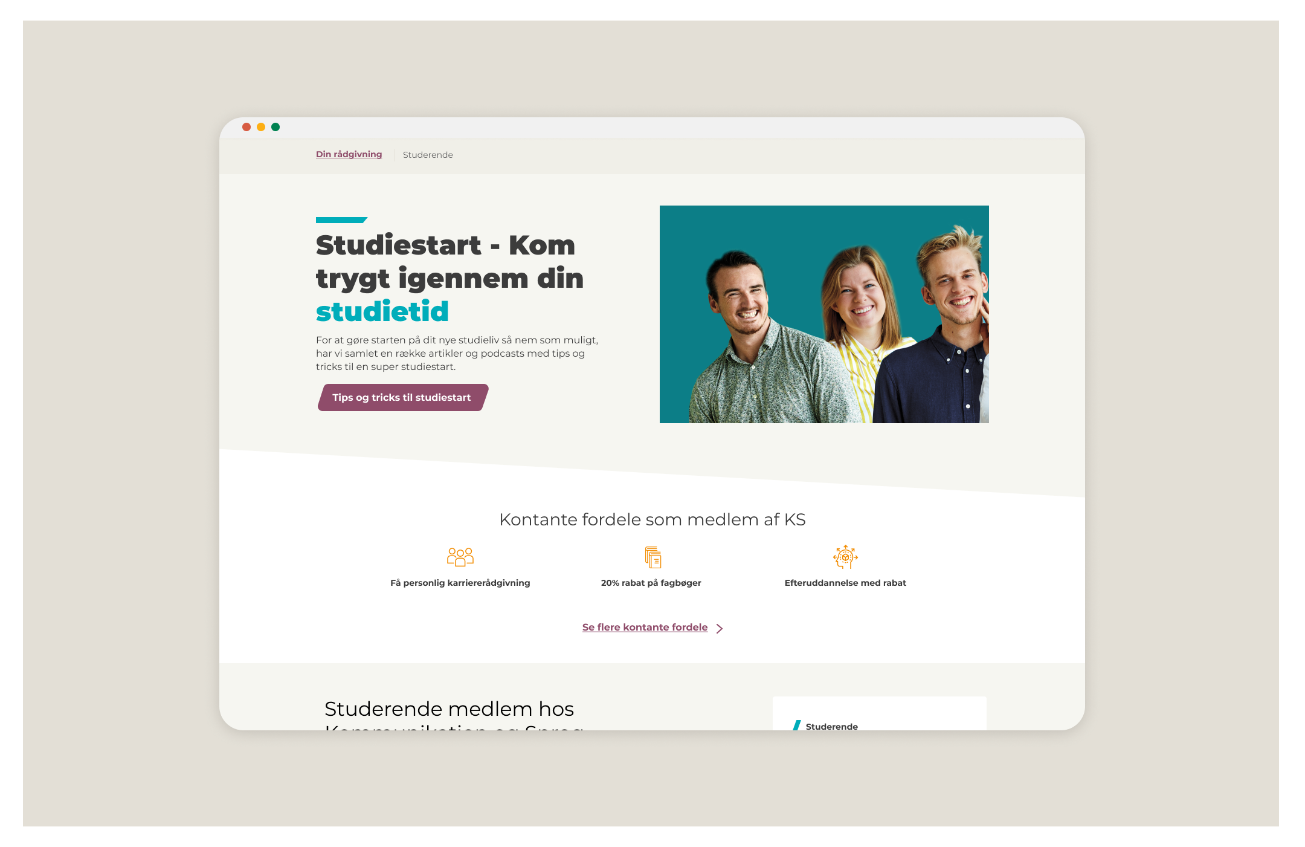Click the yellow window minimize dot
This screenshot has height=847, width=1305.
click(x=261, y=127)
